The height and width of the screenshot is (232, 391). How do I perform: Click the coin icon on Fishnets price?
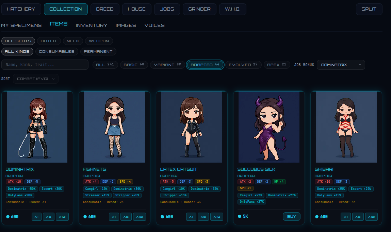[85, 217]
